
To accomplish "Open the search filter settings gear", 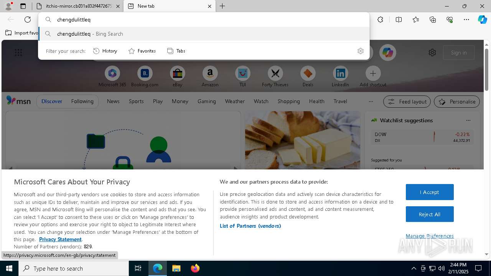I will [x=361, y=51].
